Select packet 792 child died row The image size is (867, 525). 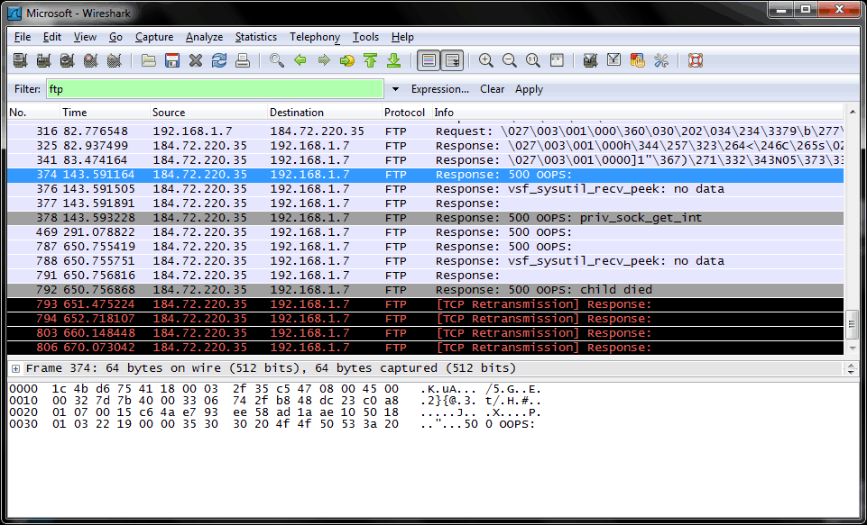tap(426, 289)
